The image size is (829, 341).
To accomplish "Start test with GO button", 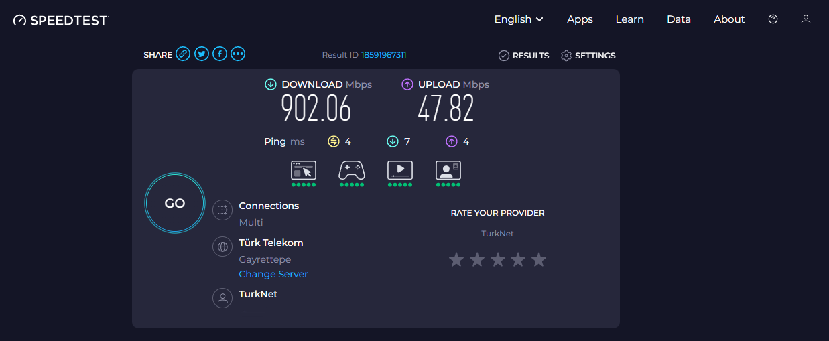I will (x=175, y=203).
